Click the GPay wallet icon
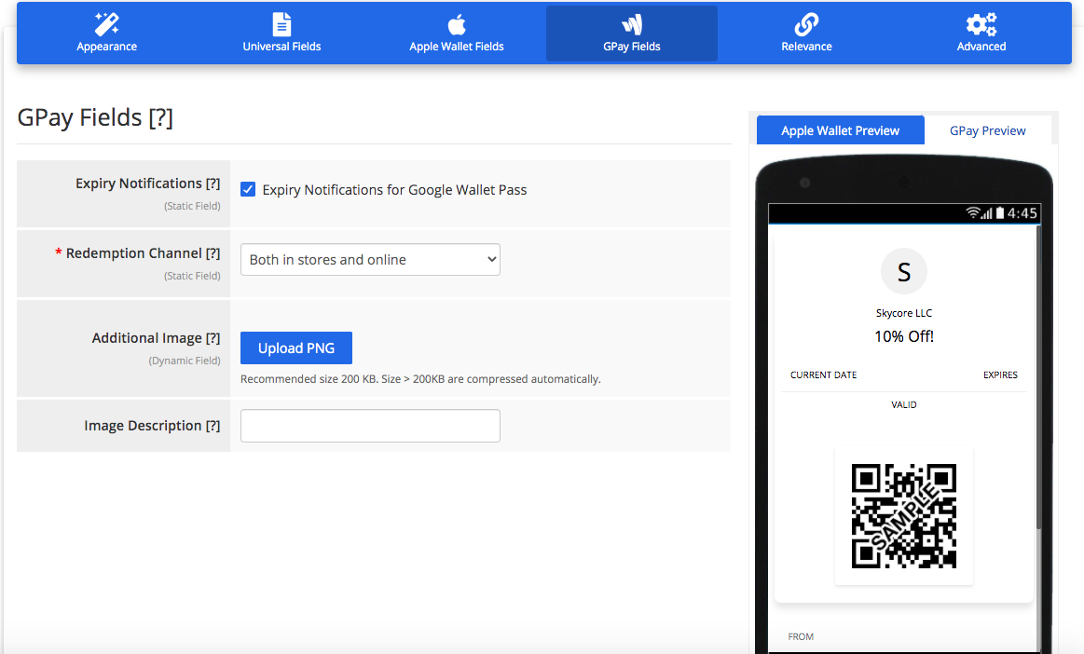This screenshot has height=654, width=1084. pos(632,25)
